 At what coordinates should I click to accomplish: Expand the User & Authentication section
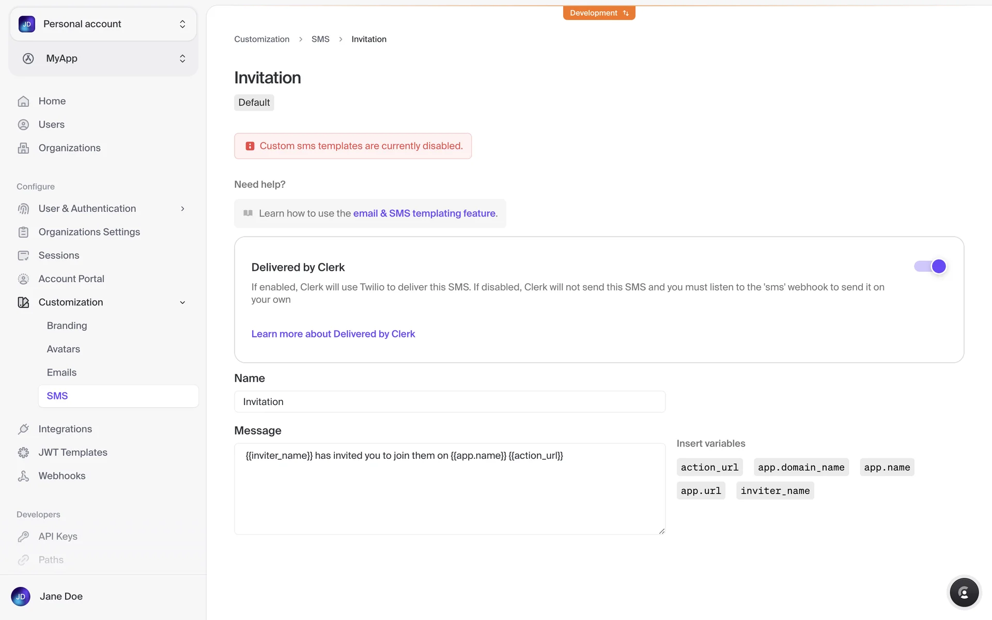(182, 209)
